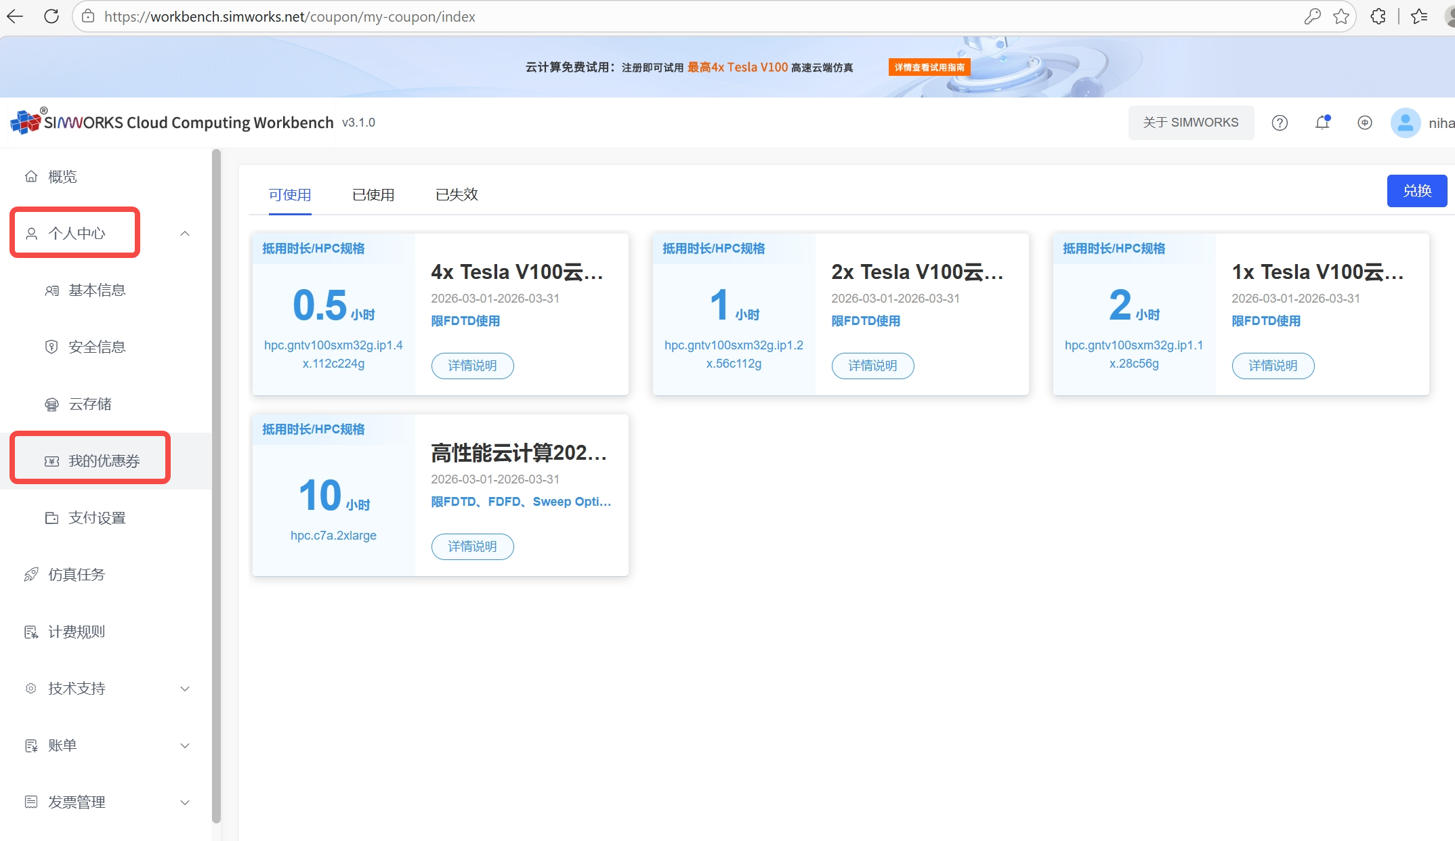Screen dimensions: 1455x841
Task: Open the notification bell icon
Action: point(1322,123)
